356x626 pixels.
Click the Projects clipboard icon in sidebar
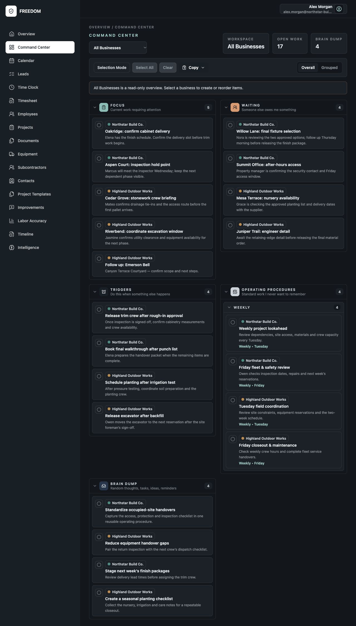[x=12, y=127]
